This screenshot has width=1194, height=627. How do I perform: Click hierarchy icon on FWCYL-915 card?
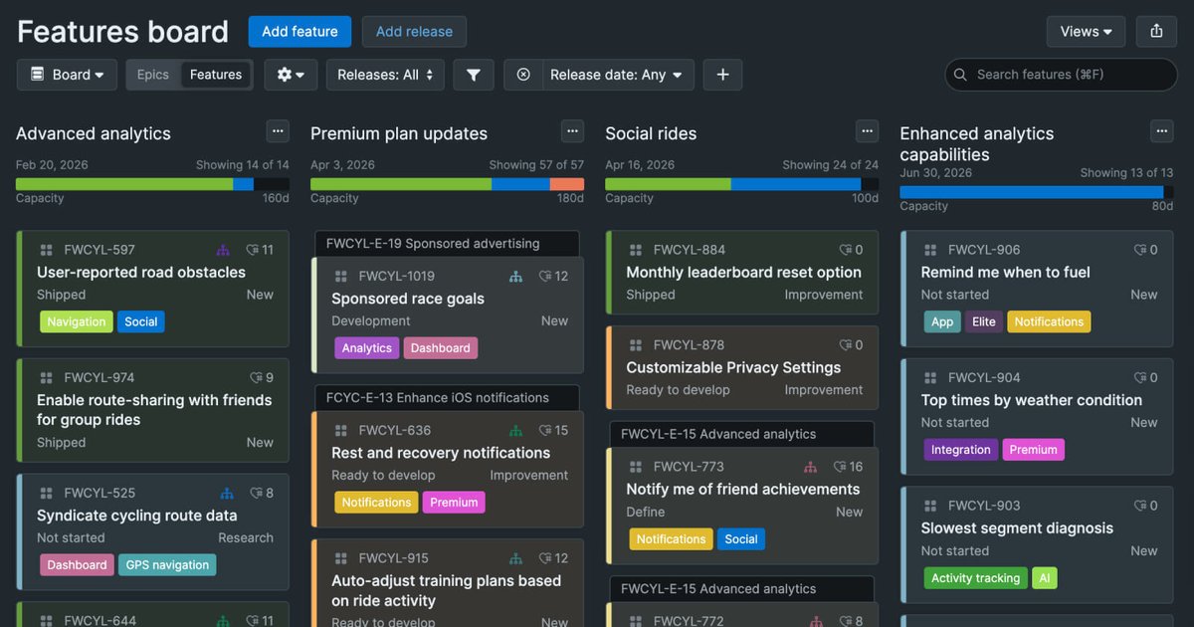[515, 558]
